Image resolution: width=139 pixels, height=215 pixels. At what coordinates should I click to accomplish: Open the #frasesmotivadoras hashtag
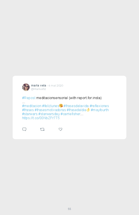tap(50, 110)
